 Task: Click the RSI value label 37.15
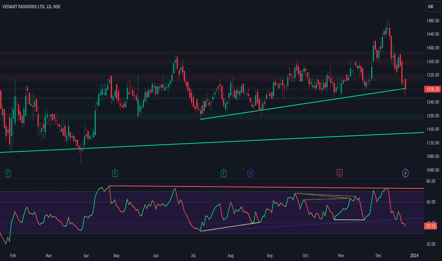(431, 226)
